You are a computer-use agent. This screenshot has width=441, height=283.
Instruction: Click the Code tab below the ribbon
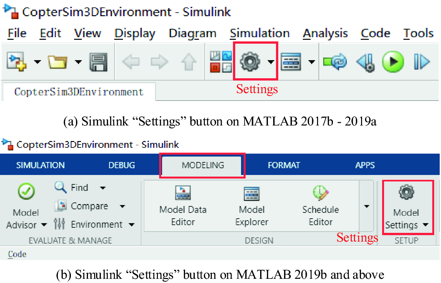pyautogui.click(x=17, y=254)
